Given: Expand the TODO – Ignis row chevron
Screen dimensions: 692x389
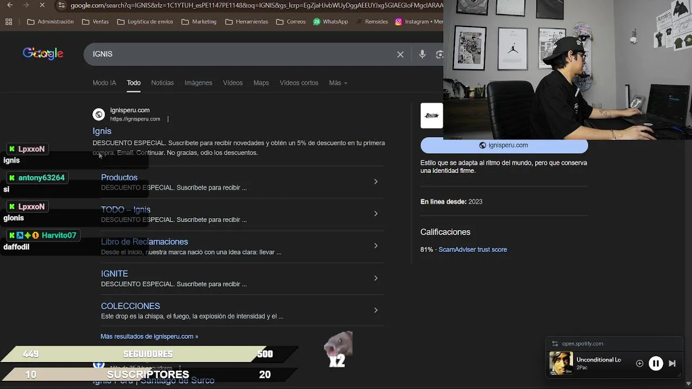Looking at the screenshot, I should click(x=376, y=213).
